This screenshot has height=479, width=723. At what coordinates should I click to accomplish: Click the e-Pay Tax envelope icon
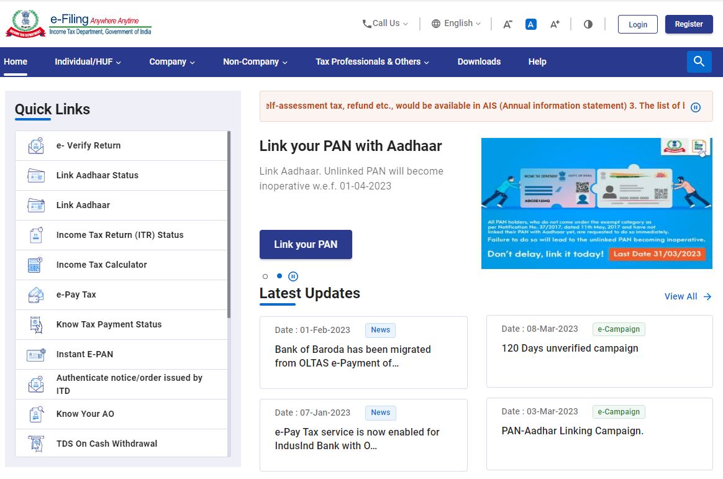coord(35,294)
